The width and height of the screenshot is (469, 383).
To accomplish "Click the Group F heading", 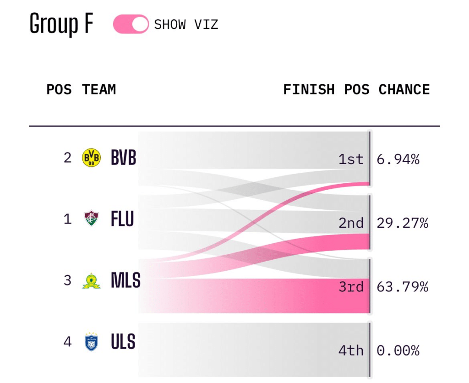I will click(61, 24).
